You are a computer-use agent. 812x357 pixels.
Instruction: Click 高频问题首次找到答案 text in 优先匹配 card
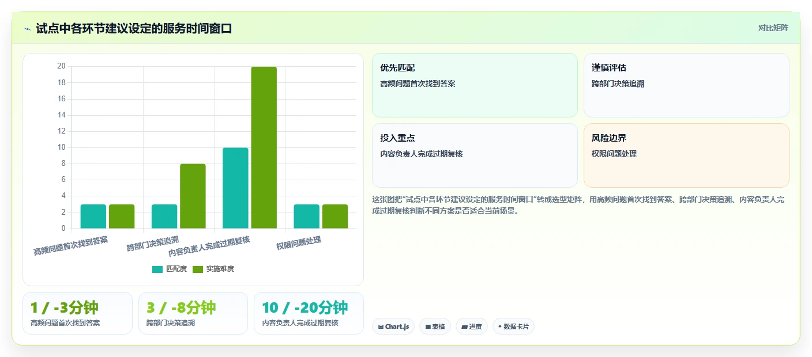tap(418, 83)
